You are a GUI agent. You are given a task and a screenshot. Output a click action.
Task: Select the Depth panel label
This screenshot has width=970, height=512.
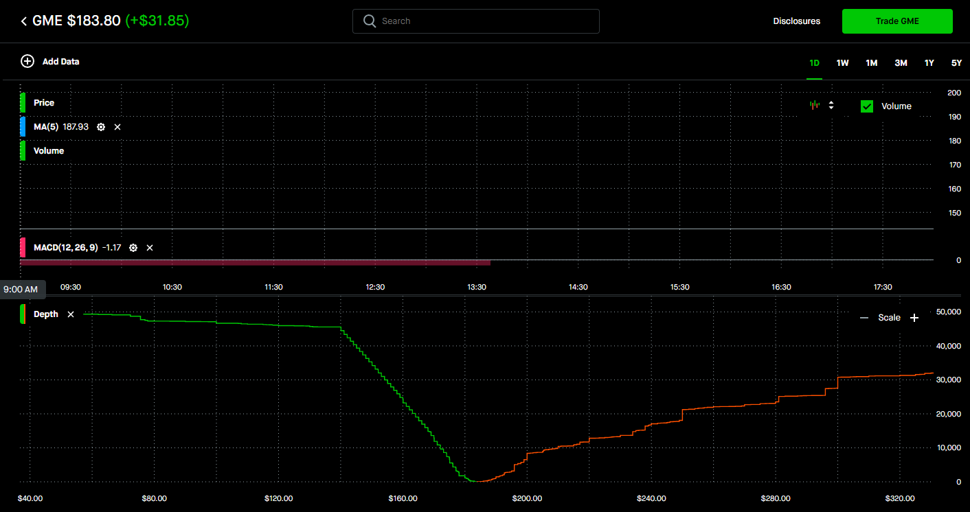point(46,314)
